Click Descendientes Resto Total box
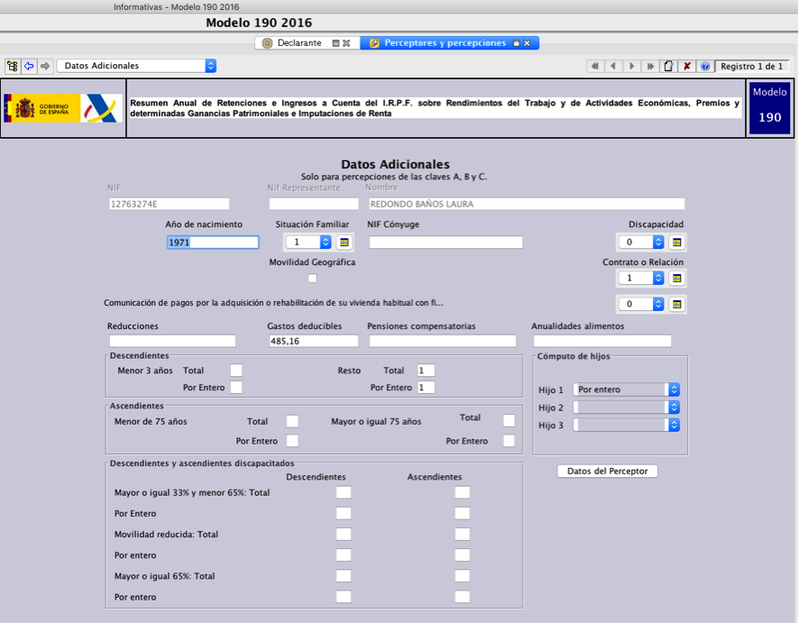 [426, 371]
